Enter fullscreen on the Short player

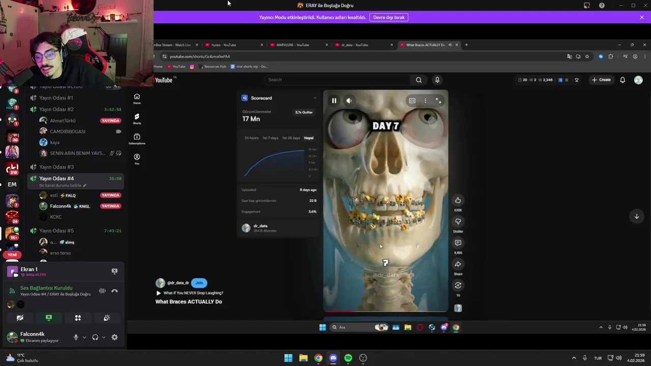coord(438,101)
